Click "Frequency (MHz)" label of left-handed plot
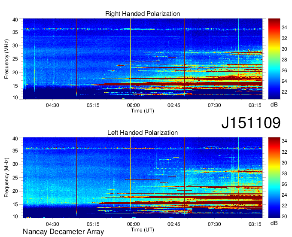Image resolution: width=292 pixels, height=237 pixels. click(x=6, y=178)
